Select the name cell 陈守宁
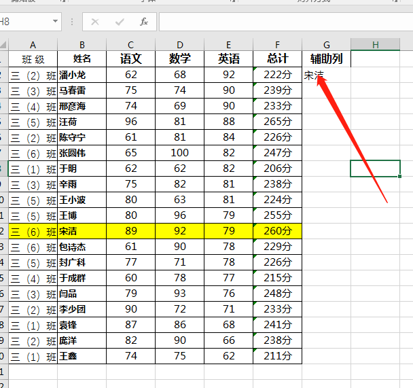This screenshot has height=388, width=413. (82, 137)
